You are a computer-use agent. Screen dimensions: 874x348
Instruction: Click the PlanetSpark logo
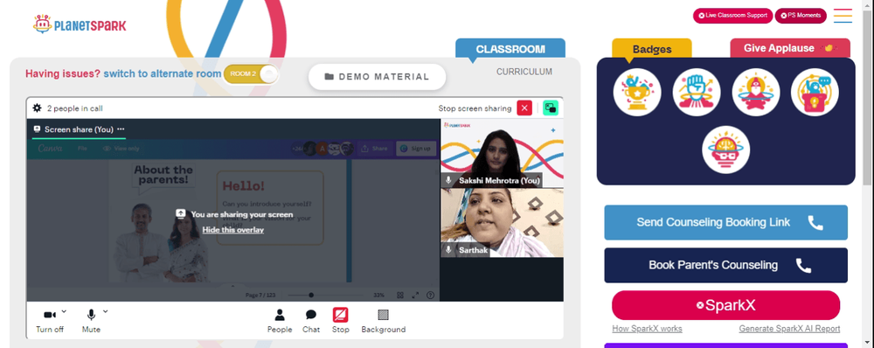pos(80,24)
